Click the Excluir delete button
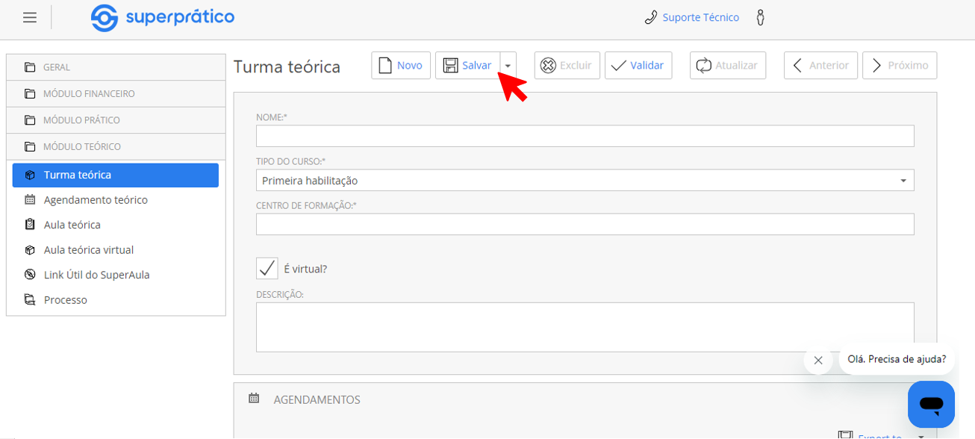 point(567,66)
